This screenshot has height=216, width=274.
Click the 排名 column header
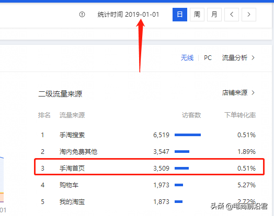[x=44, y=115]
